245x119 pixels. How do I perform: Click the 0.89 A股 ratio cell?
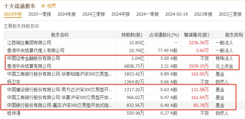169,74
